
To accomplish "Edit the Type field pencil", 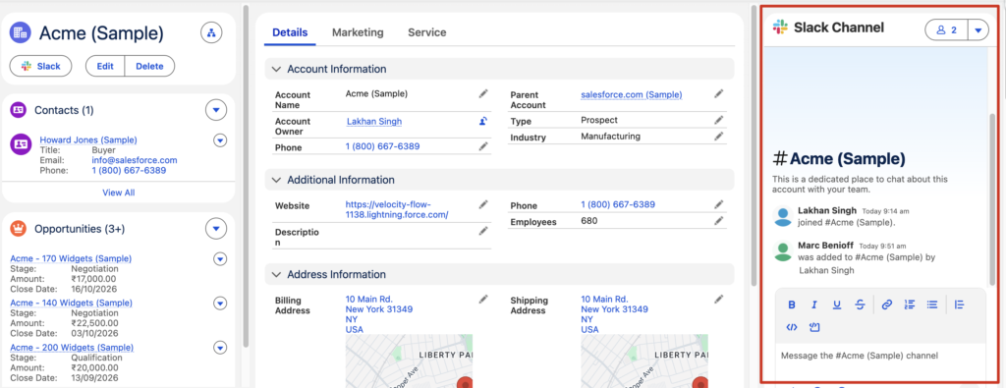I will click(x=719, y=120).
